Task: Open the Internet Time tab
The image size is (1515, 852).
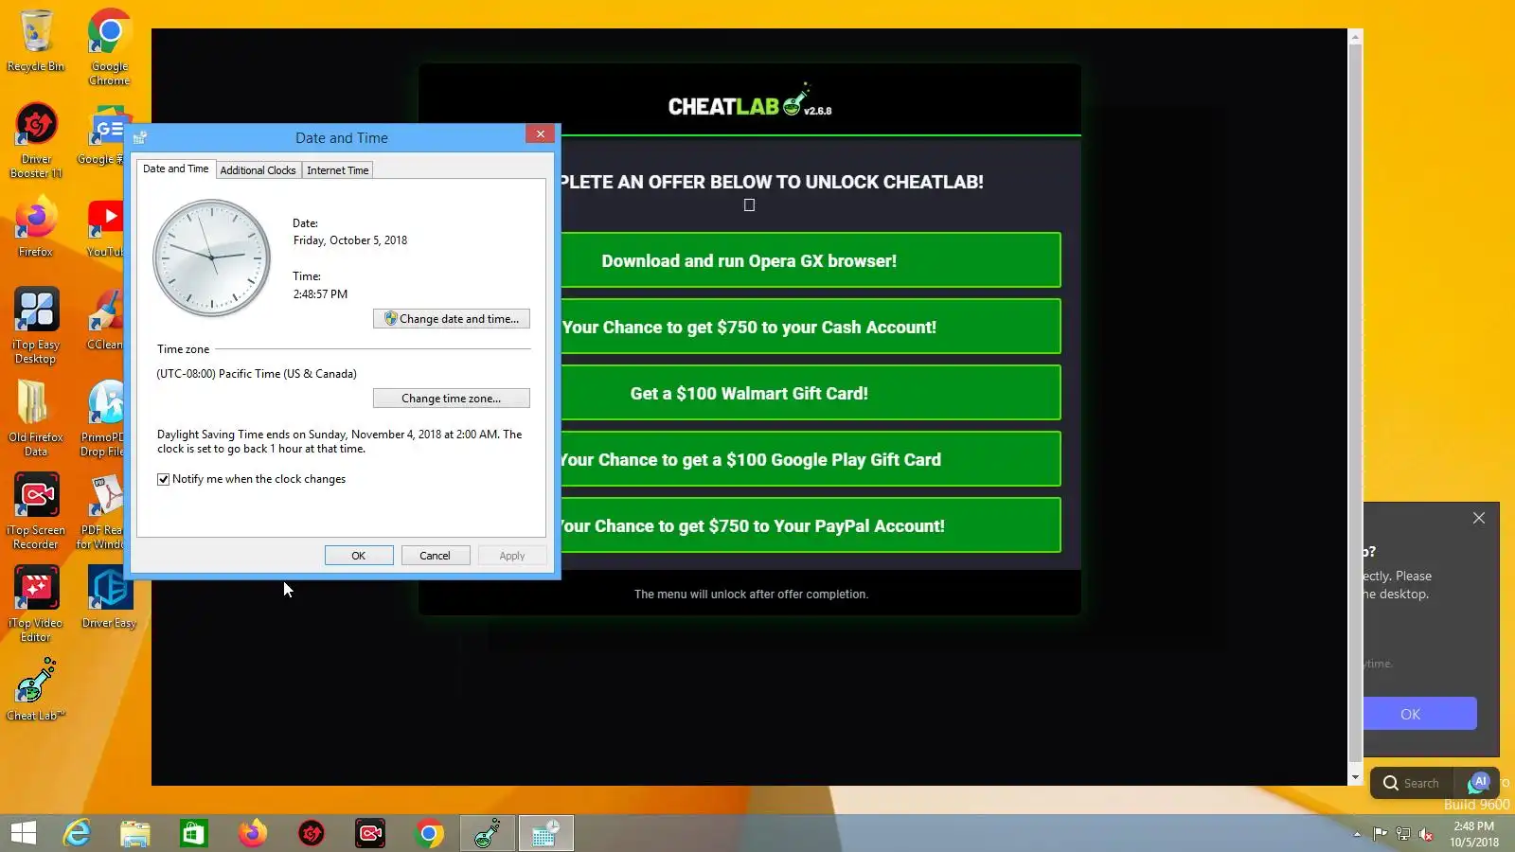Action: [x=338, y=170]
